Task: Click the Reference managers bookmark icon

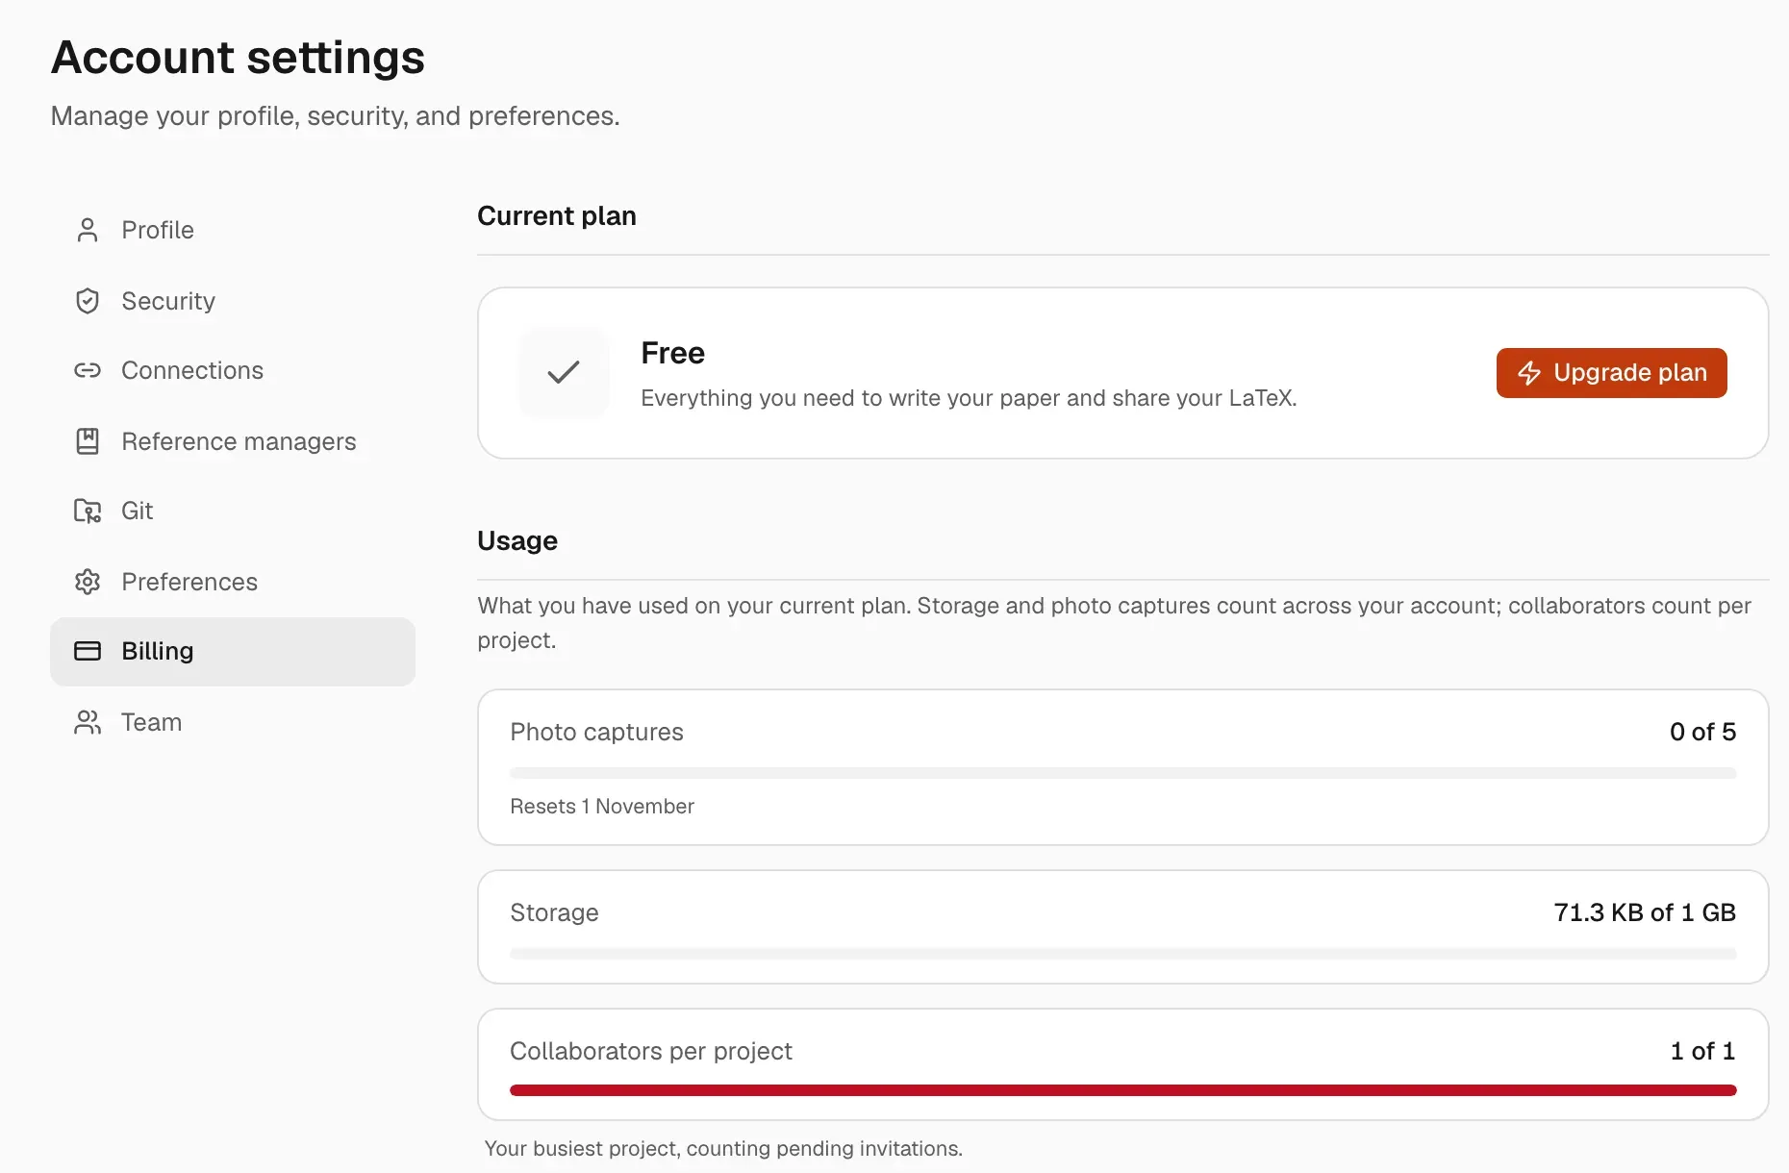Action: point(88,441)
